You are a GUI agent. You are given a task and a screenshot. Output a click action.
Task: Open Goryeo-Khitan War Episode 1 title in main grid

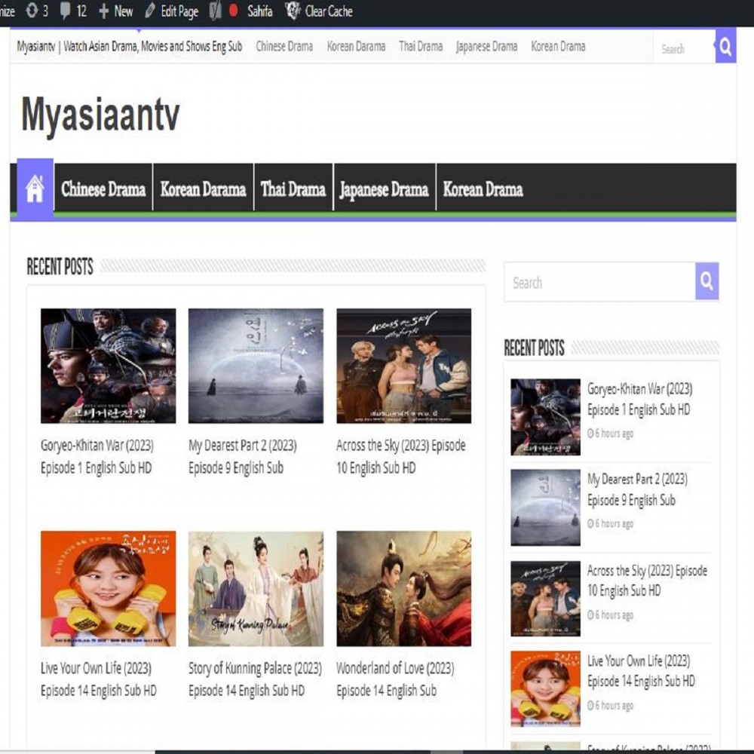click(97, 456)
